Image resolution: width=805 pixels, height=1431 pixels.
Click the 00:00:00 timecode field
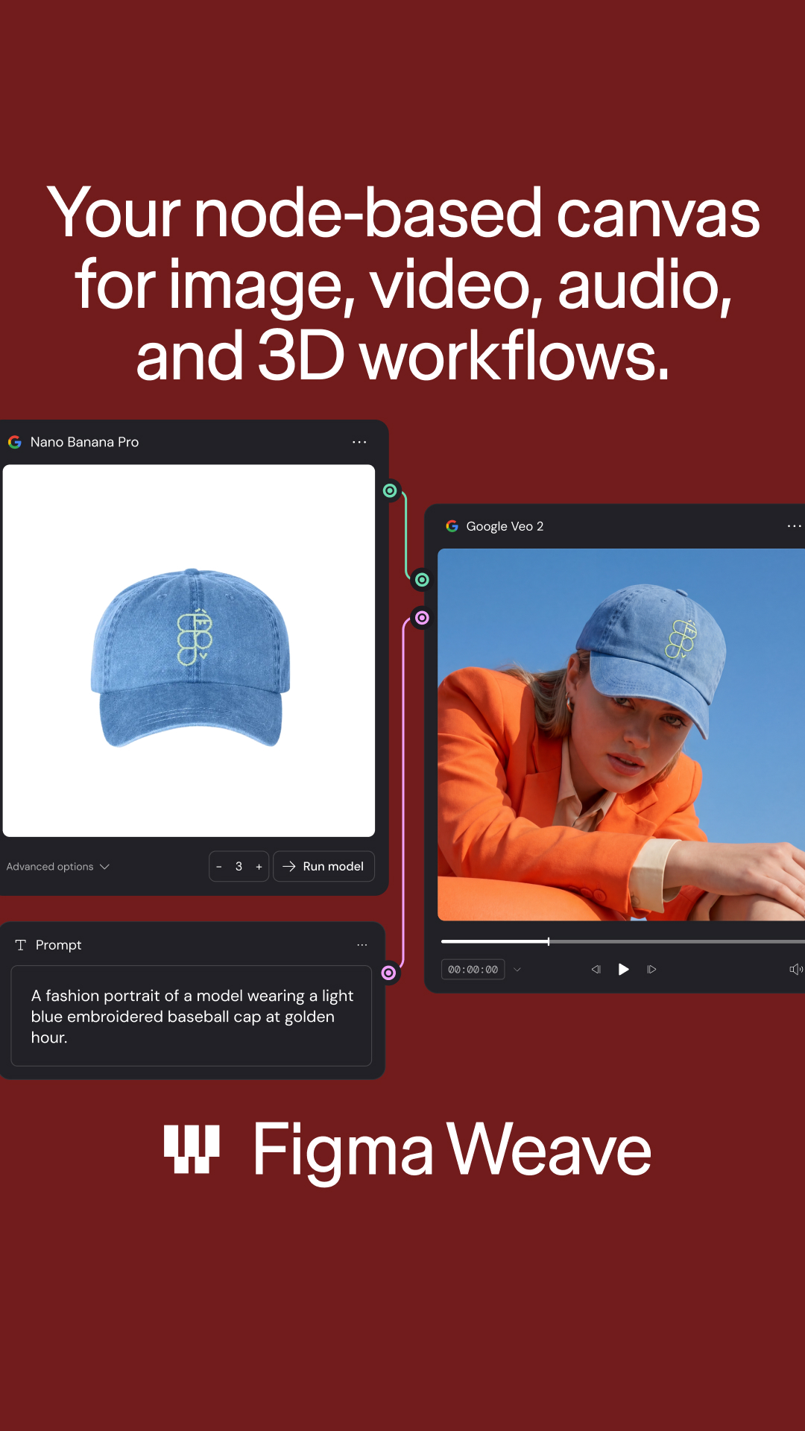coord(473,970)
